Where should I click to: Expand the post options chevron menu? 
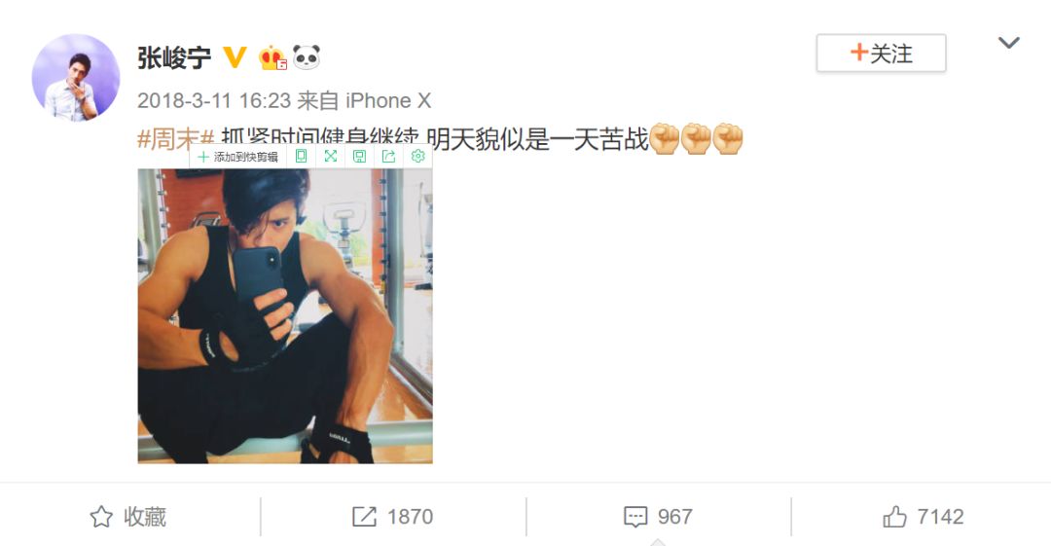point(1008,43)
